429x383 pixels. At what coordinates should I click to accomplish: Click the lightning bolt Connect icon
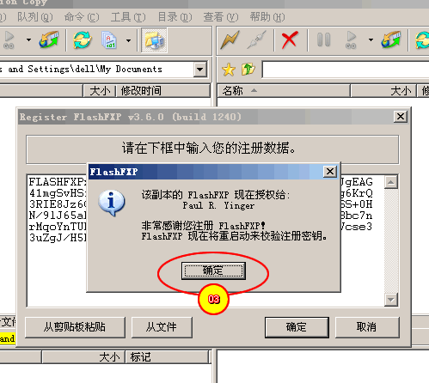point(230,40)
